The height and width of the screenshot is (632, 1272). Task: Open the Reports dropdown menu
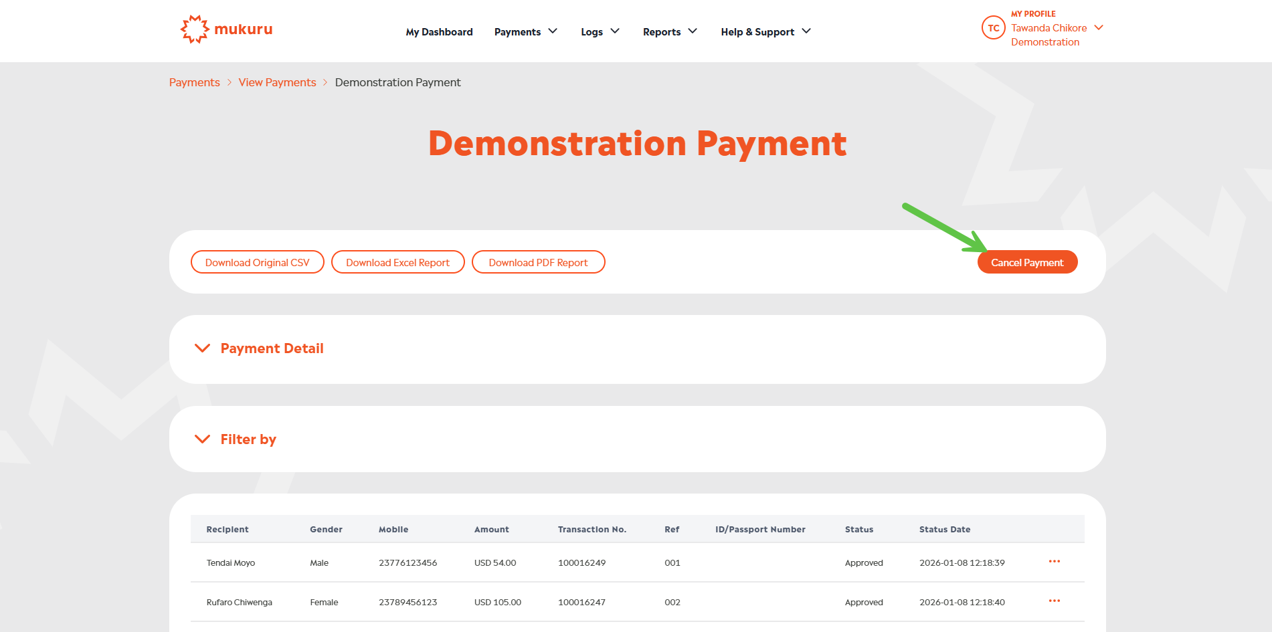pyautogui.click(x=669, y=31)
